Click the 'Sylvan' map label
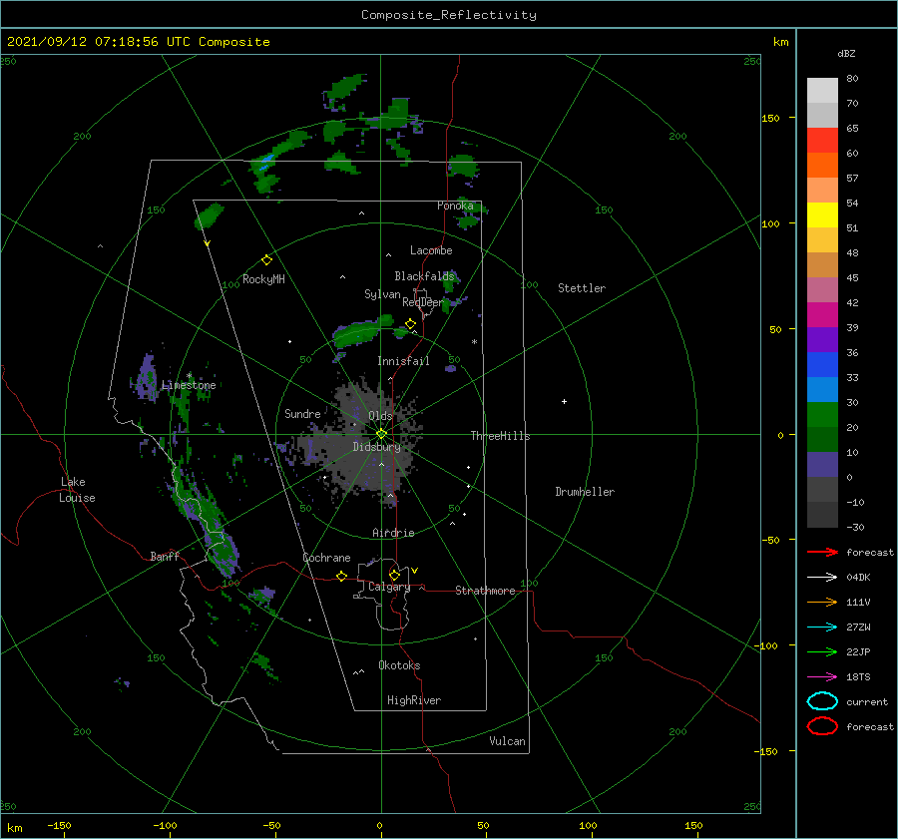The width and height of the screenshot is (898, 839). click(382, 294)
